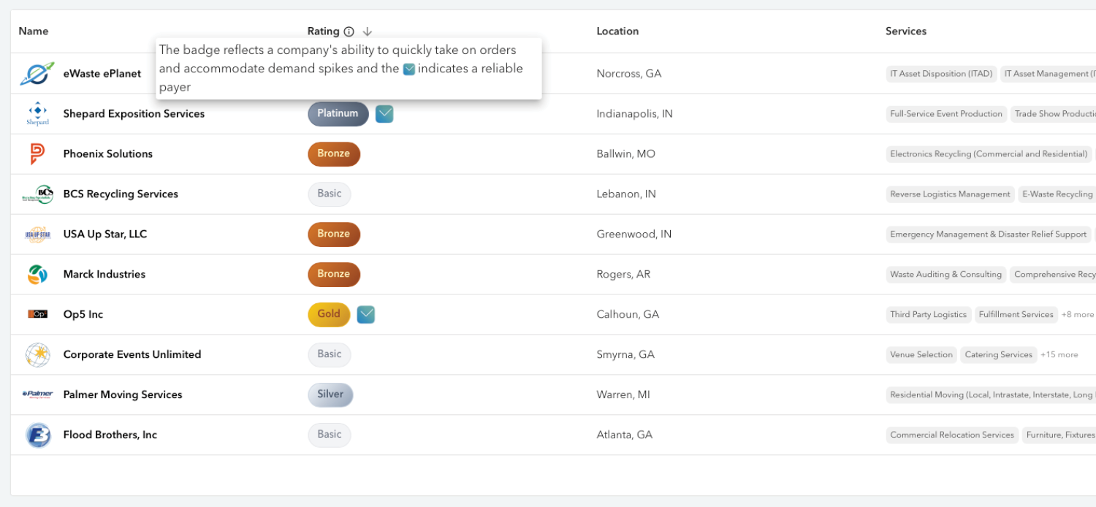Click 'Electronics Recycling (Commercial and Residential)' tag
This screenshot has height=507, width=1096.
point(989,154)
